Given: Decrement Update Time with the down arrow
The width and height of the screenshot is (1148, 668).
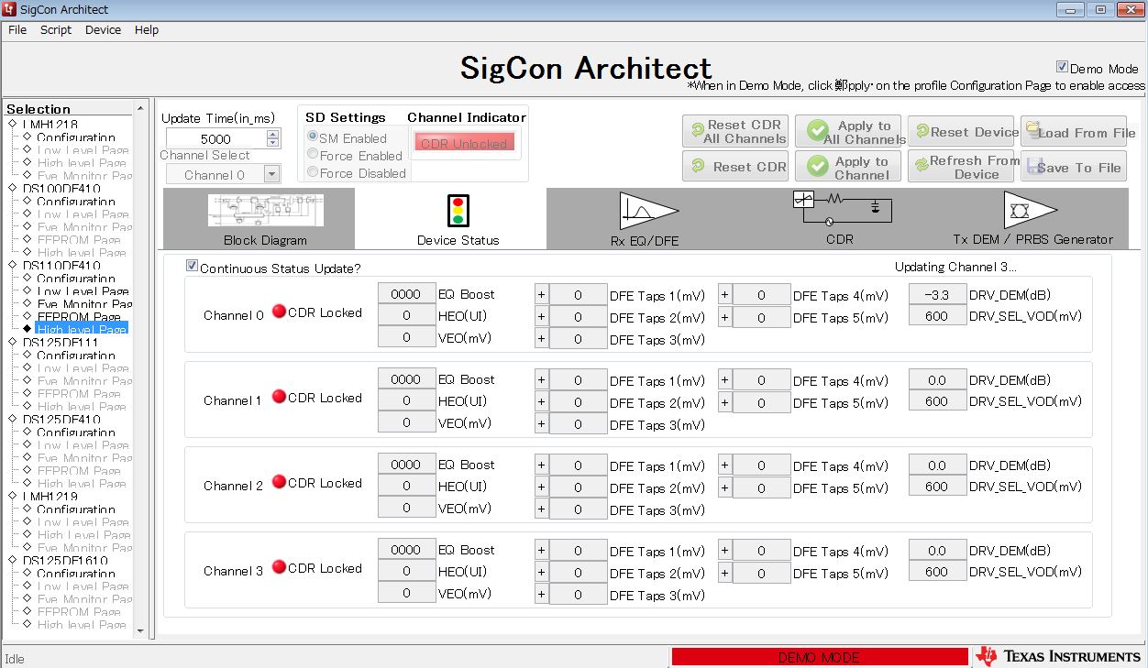Looking at the screenshot, I should (272, 143).
